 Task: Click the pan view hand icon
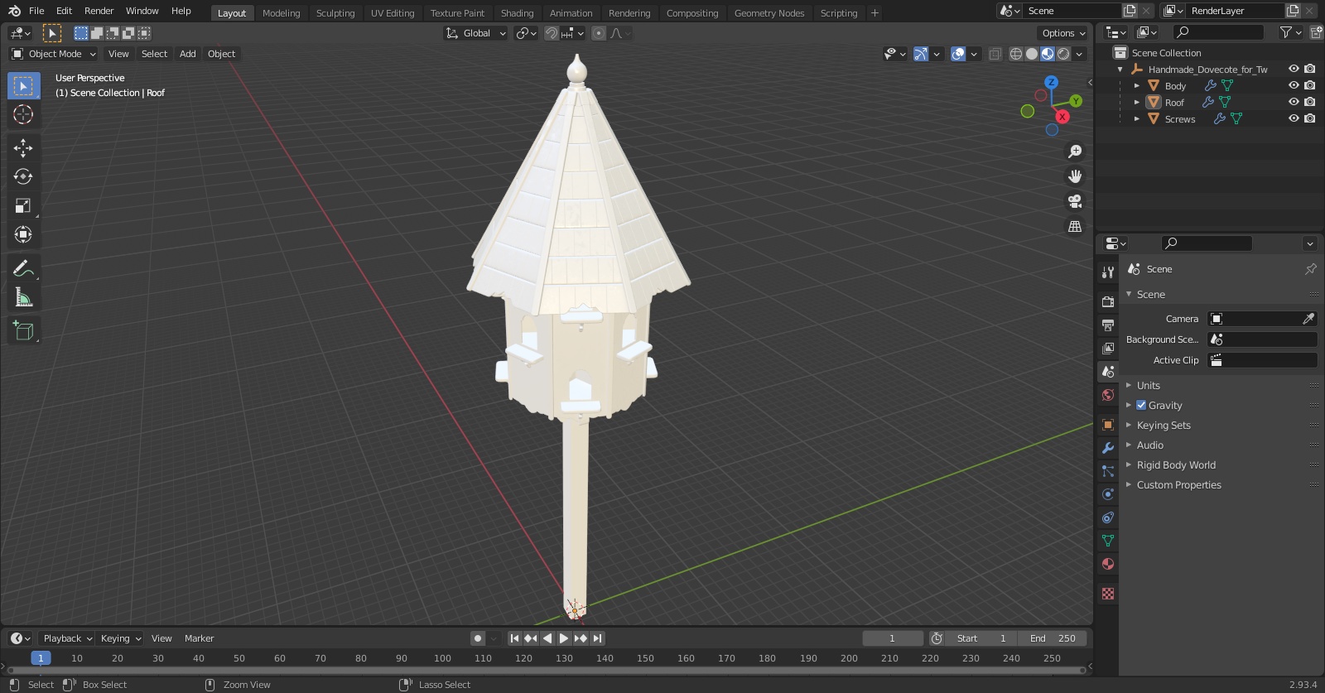pos(1075,176)
